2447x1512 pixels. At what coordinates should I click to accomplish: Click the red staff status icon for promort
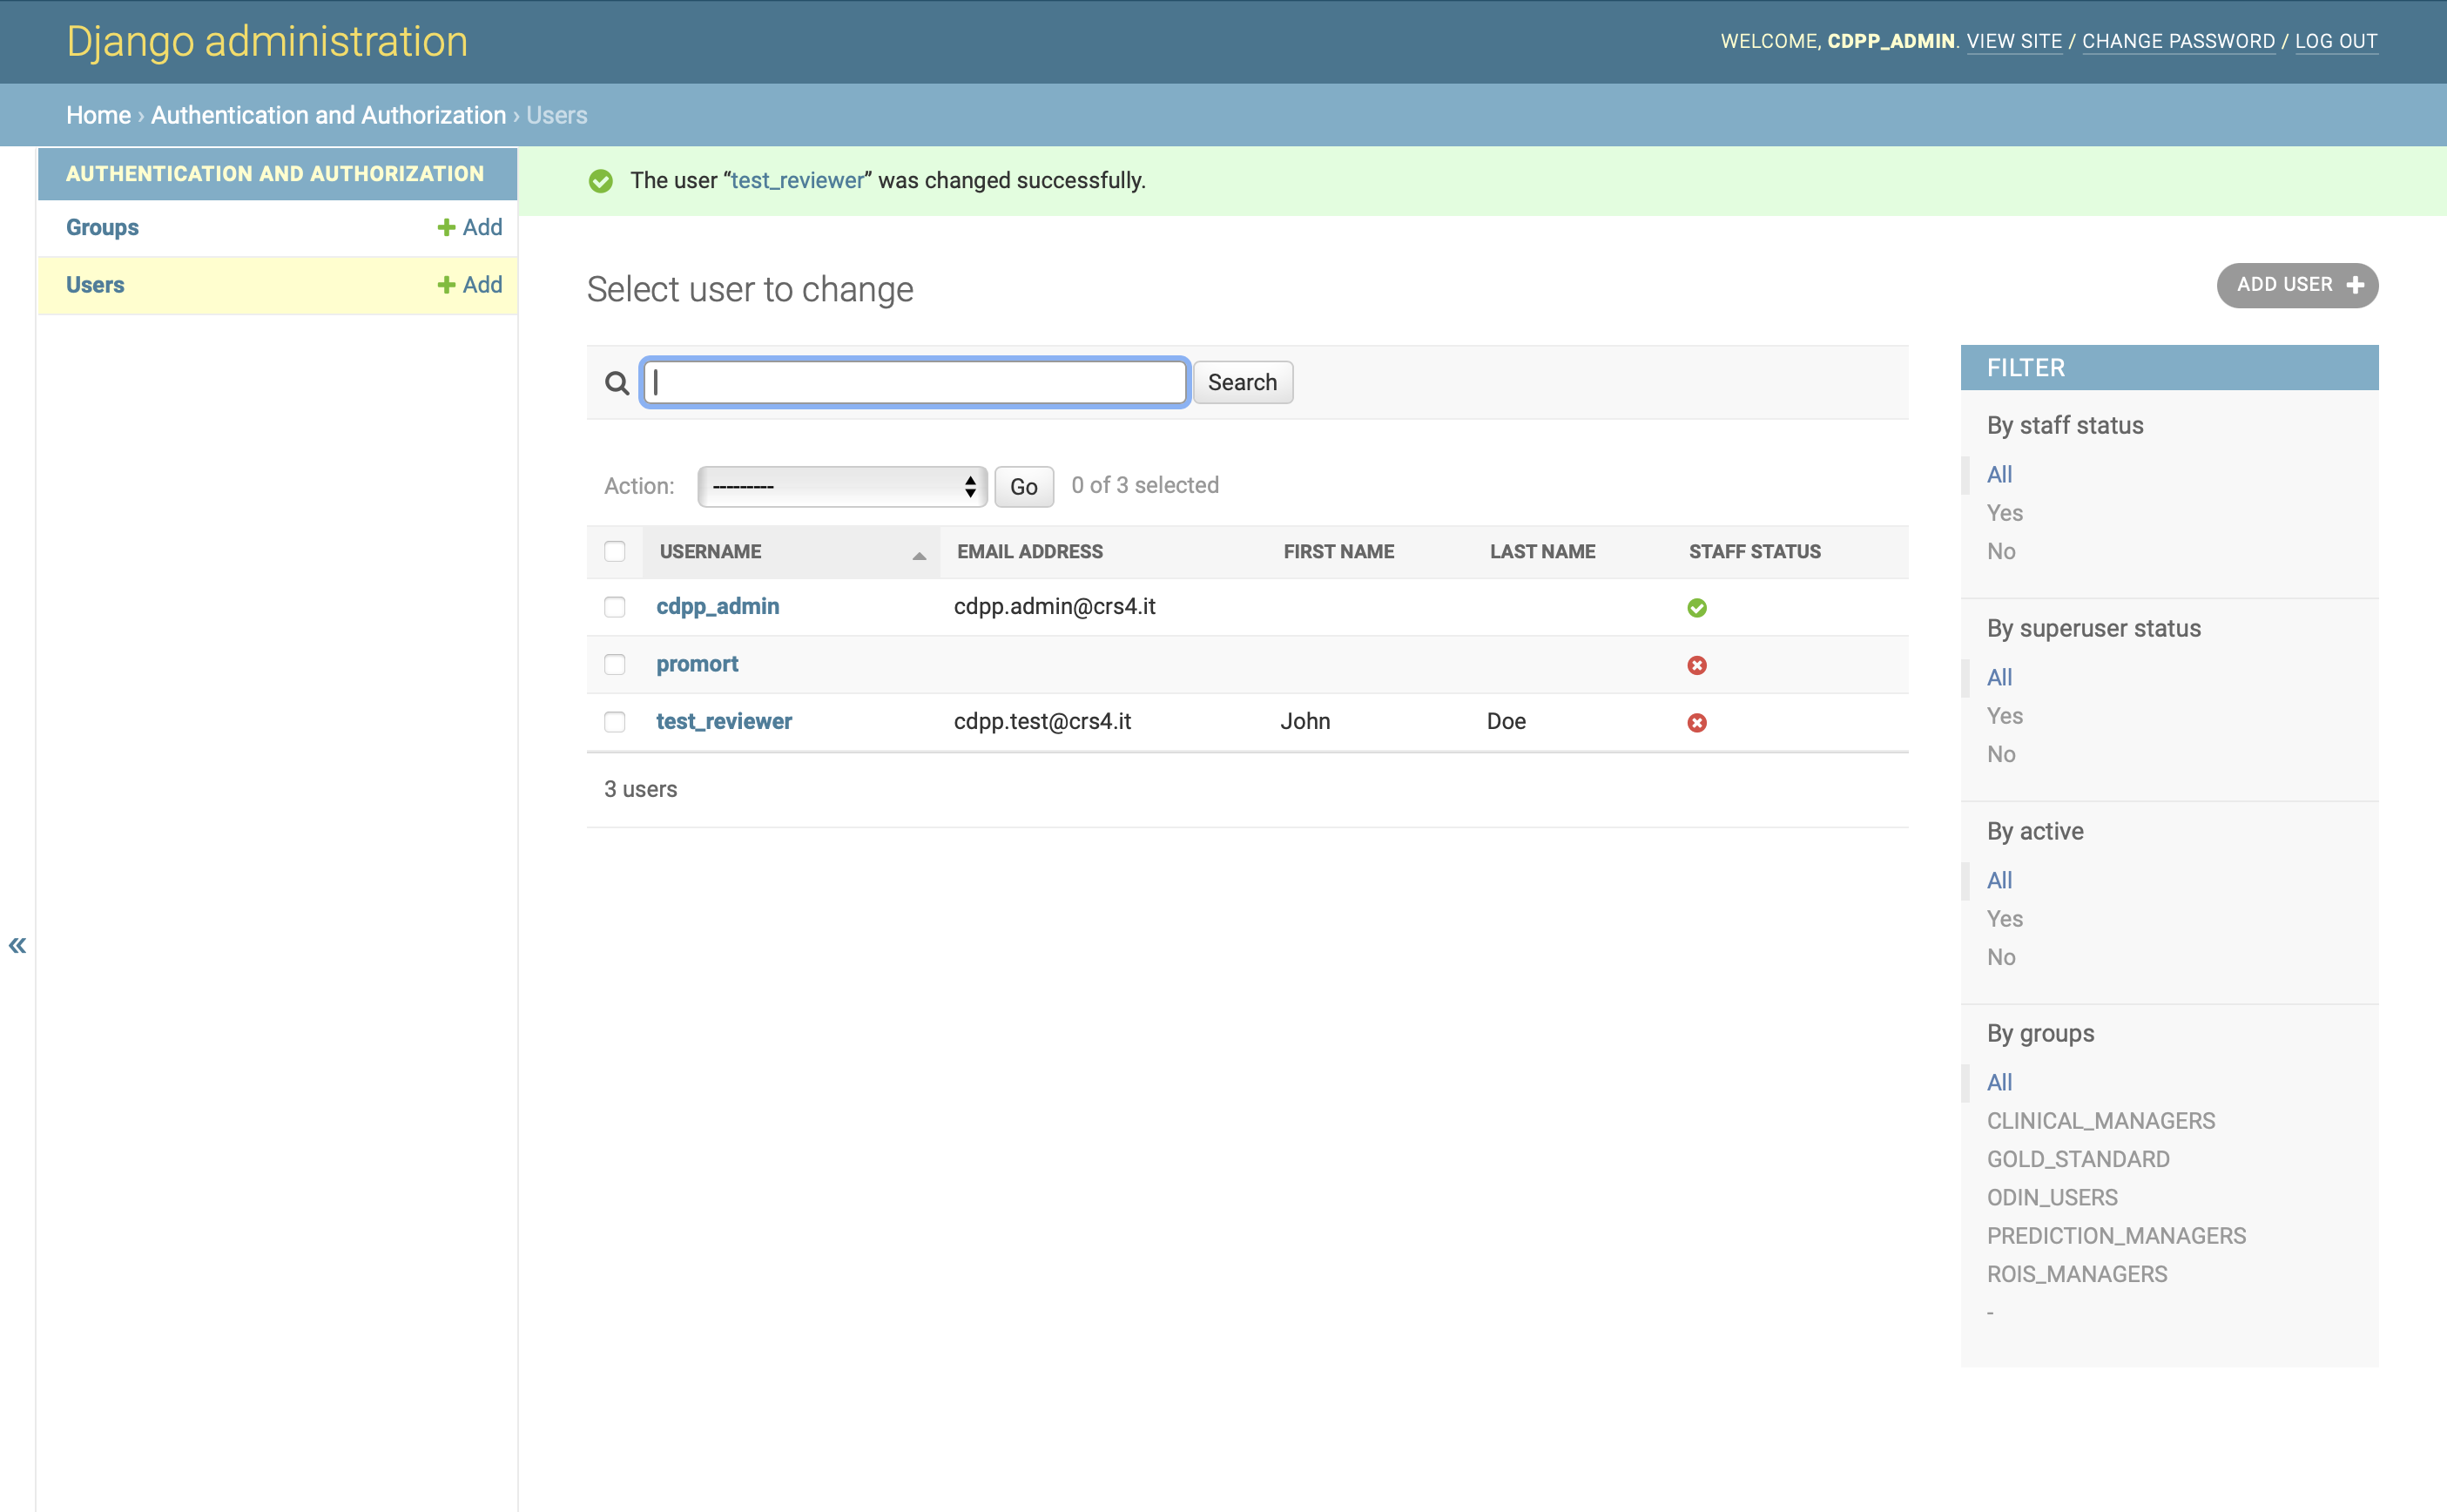pos(1696,665)
